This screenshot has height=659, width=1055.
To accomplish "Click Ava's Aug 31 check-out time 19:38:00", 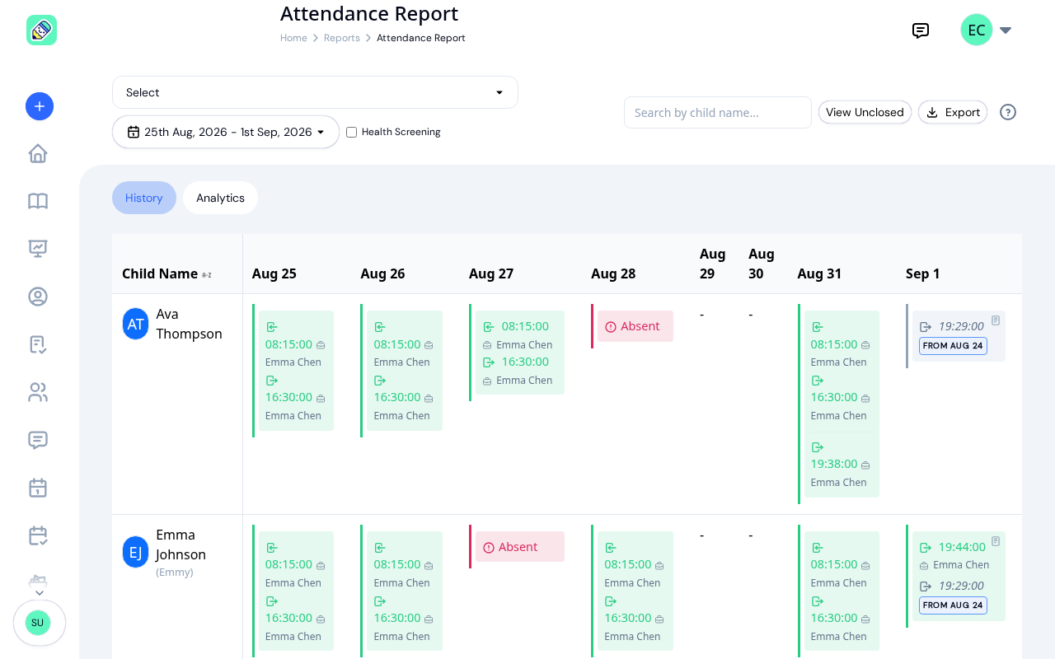I will (834, 464).
